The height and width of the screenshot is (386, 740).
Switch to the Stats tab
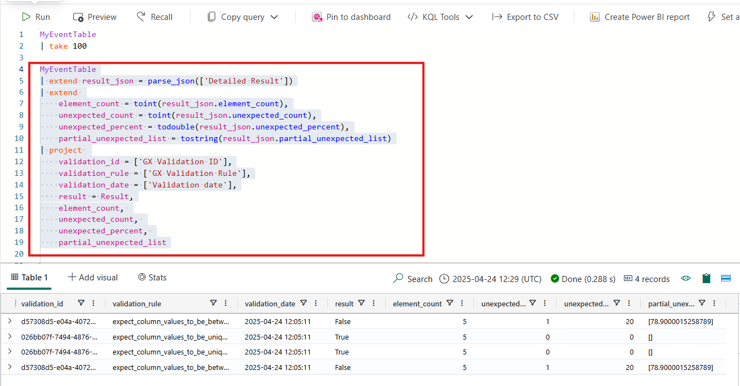152,278
